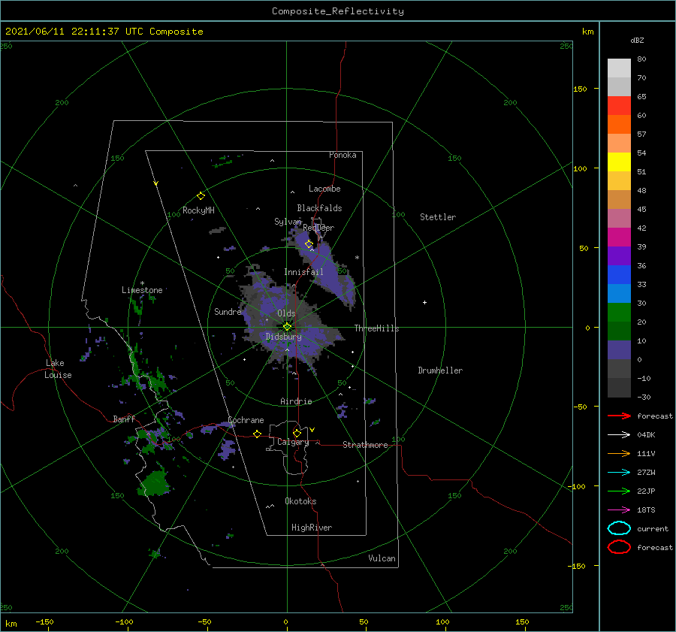Click the red forecast ellipse legend
Image resolution: width=676 pixels, height=632 pixels.
[619, 547]
